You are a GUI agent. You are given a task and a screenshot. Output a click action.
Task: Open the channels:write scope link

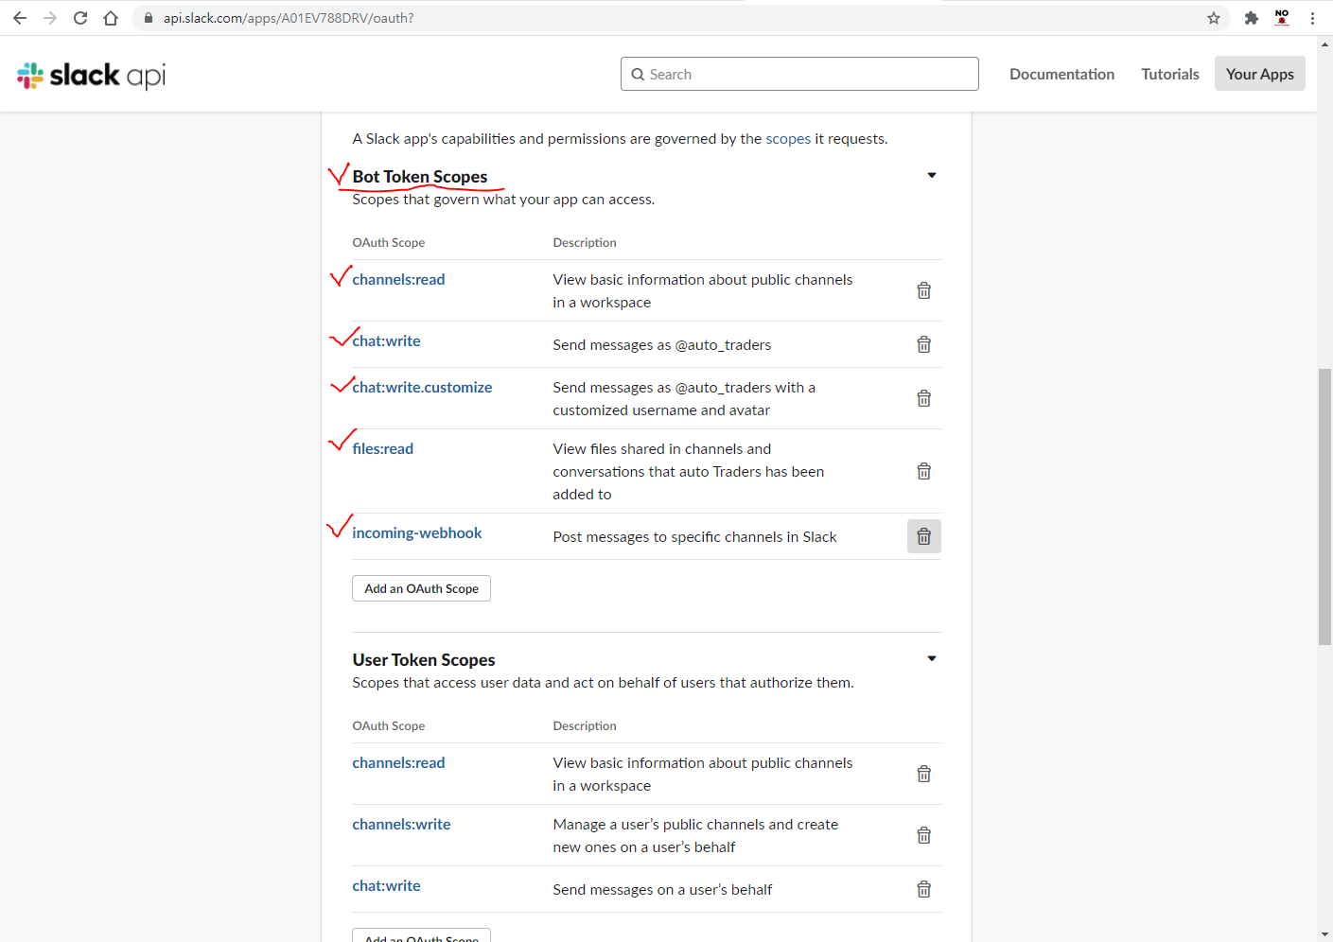[x=401, y=824]
